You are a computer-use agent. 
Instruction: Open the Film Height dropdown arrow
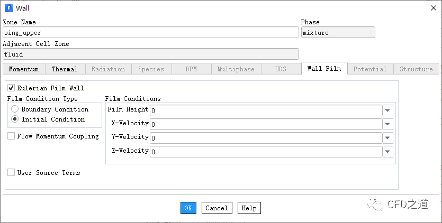388,110
